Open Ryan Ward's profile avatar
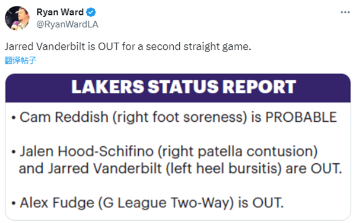The height and width of the screenshot is (223, 356). tap(17, 18)
